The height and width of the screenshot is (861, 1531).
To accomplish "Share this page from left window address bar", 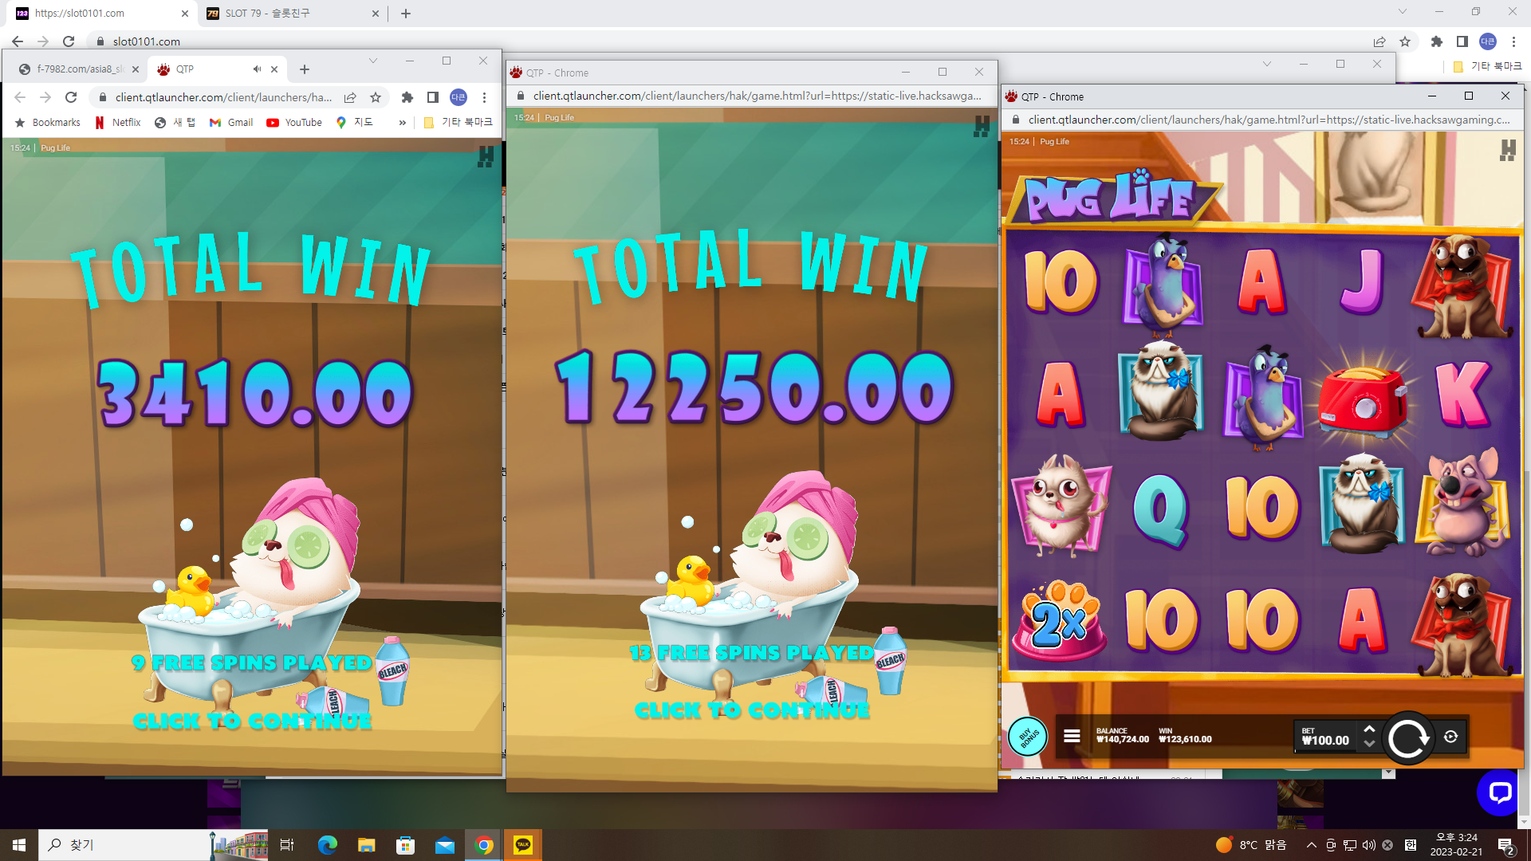I will point(350,97).
